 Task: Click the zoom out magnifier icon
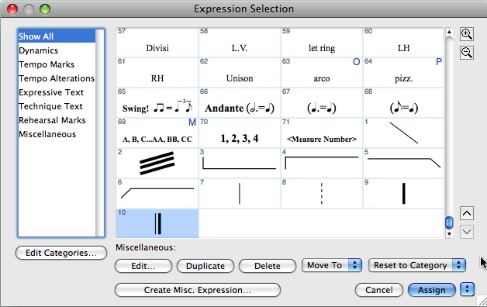[x=467, y=53]
